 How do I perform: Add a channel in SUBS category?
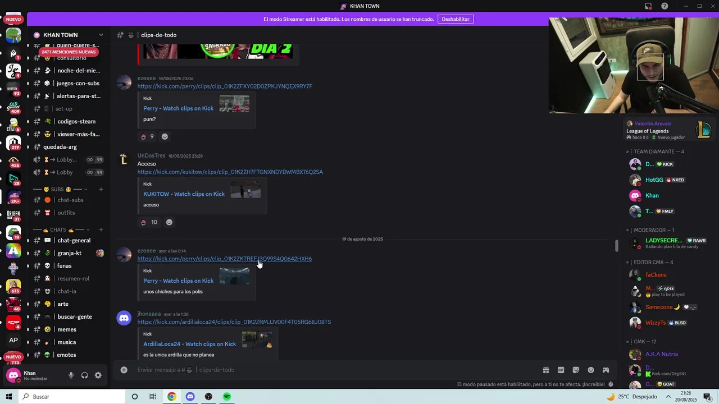(101, 189)
